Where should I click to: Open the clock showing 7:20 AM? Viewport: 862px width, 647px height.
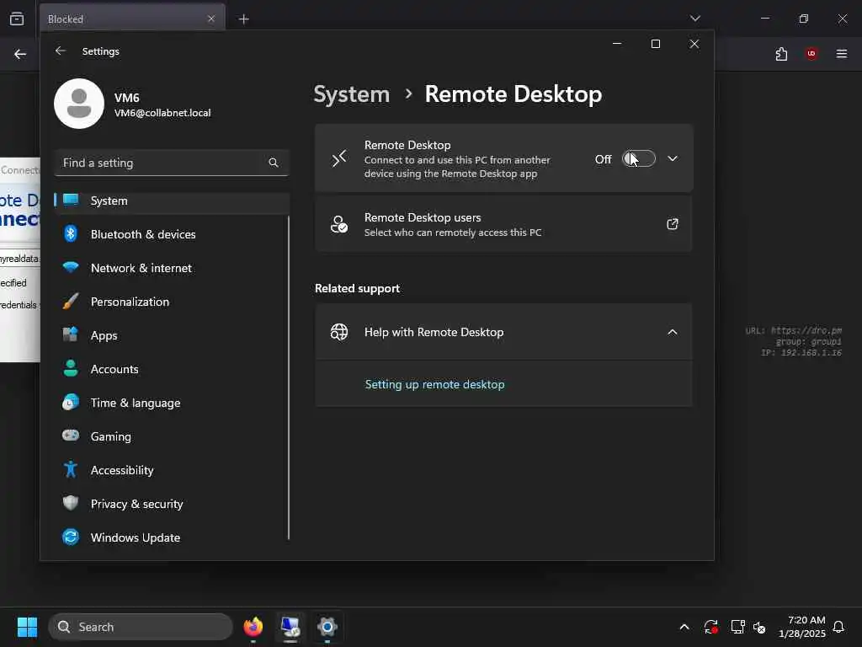(x=802, y=627)
